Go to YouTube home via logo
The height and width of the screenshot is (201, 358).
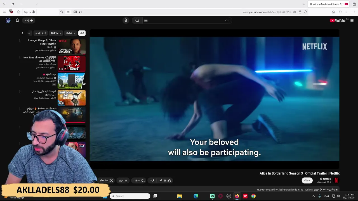tap(338, 20)
